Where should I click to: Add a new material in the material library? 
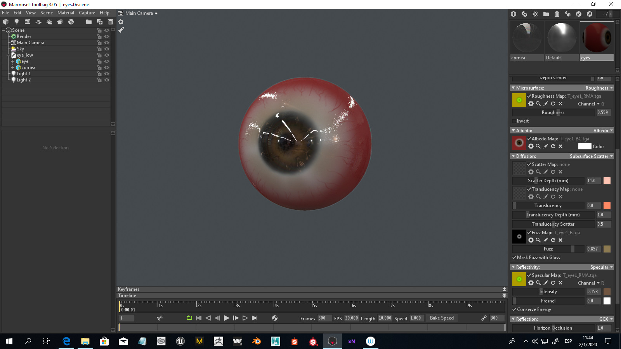click(x=513, y=14)
